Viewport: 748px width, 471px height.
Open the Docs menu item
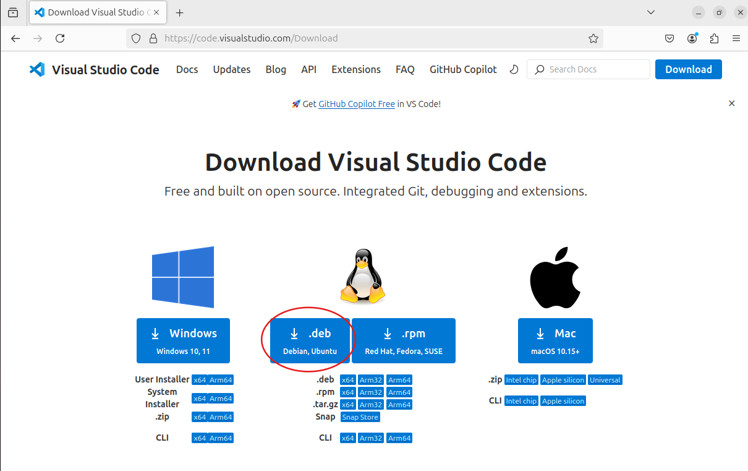tap(187, 69)
